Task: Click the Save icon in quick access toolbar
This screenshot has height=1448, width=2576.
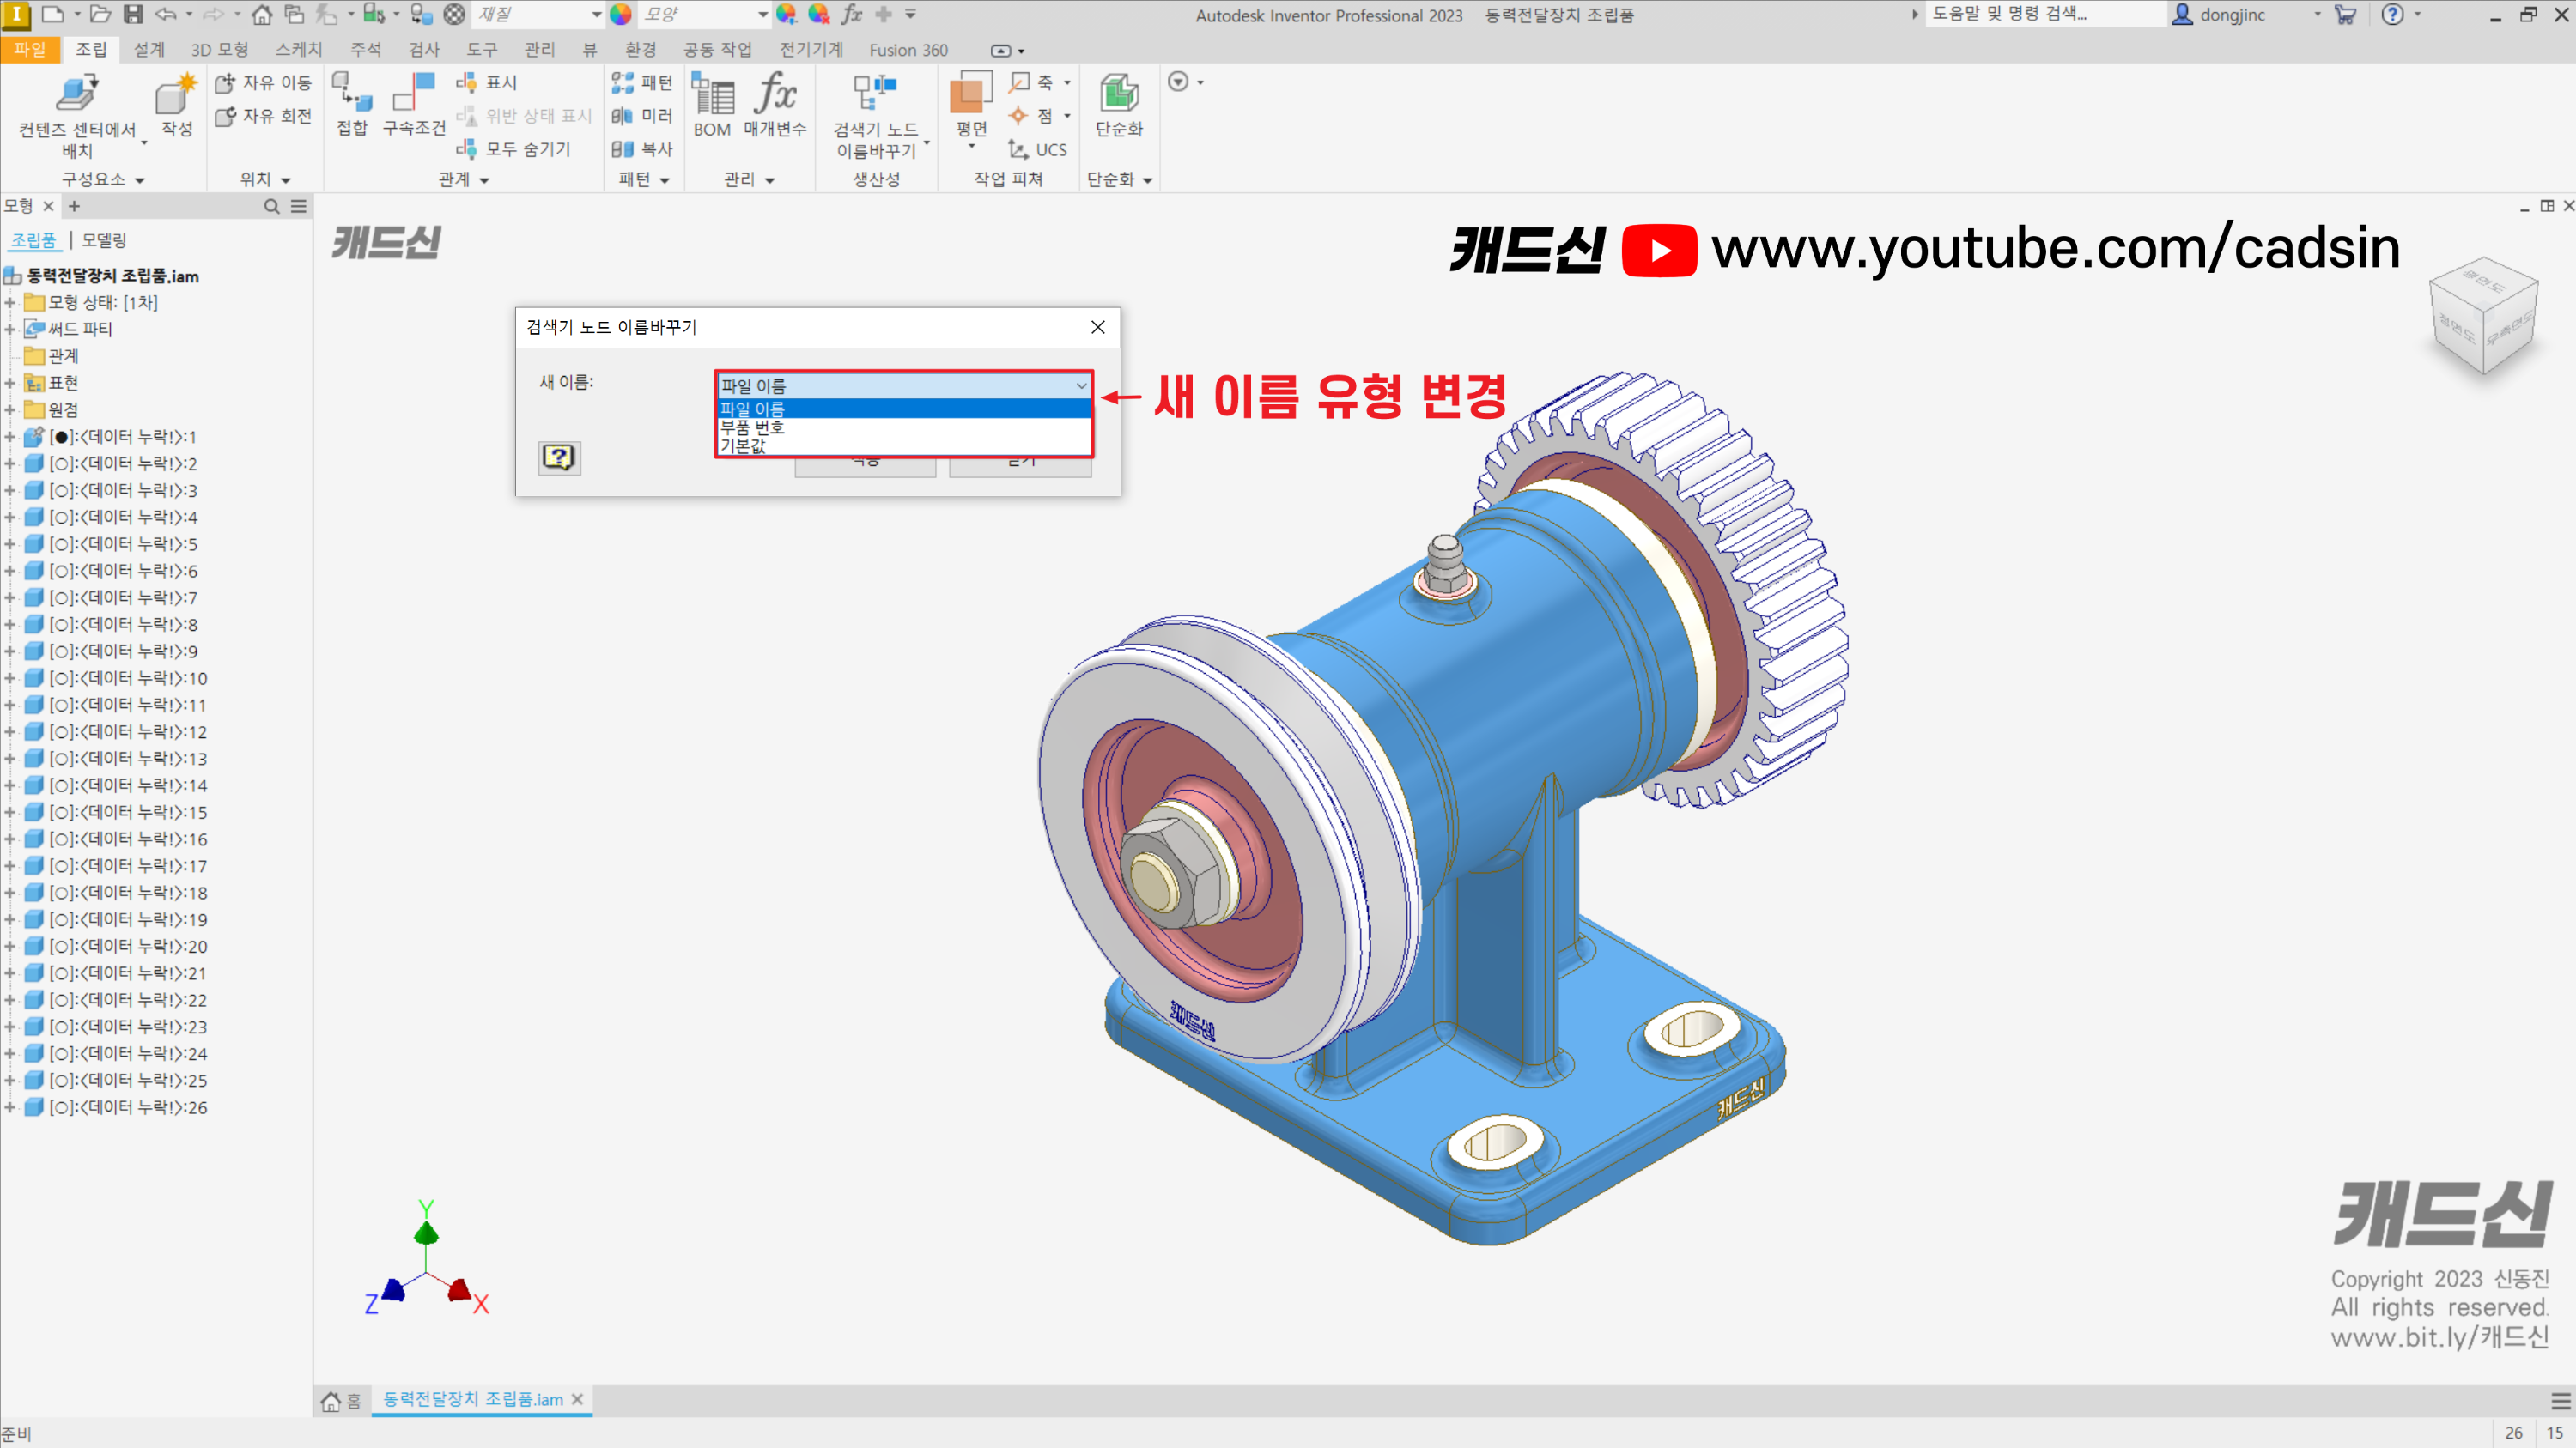Action: click(x=133, y=14)
